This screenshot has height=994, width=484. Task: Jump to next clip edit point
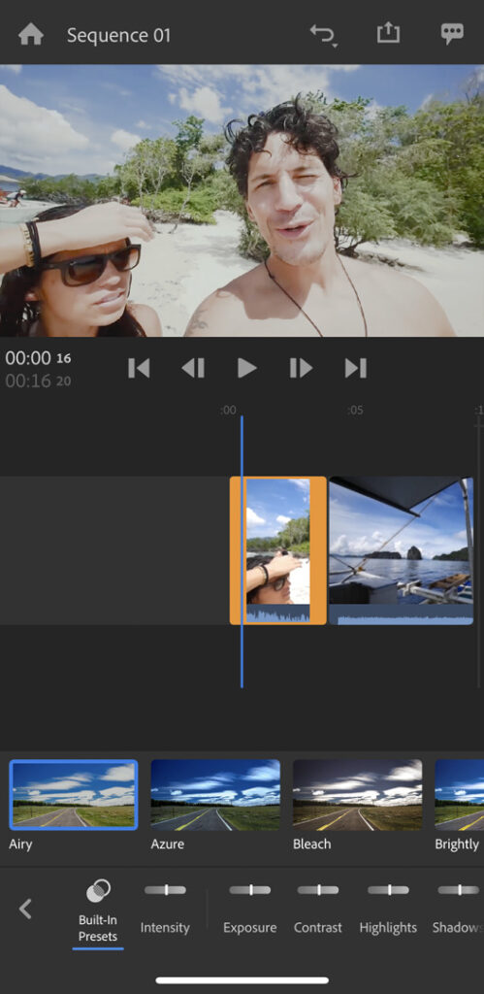tap(355, 368)
